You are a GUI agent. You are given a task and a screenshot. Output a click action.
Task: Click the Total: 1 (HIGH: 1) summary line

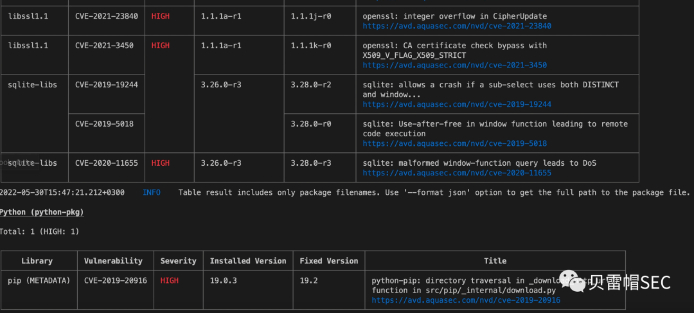coord(40,231)
